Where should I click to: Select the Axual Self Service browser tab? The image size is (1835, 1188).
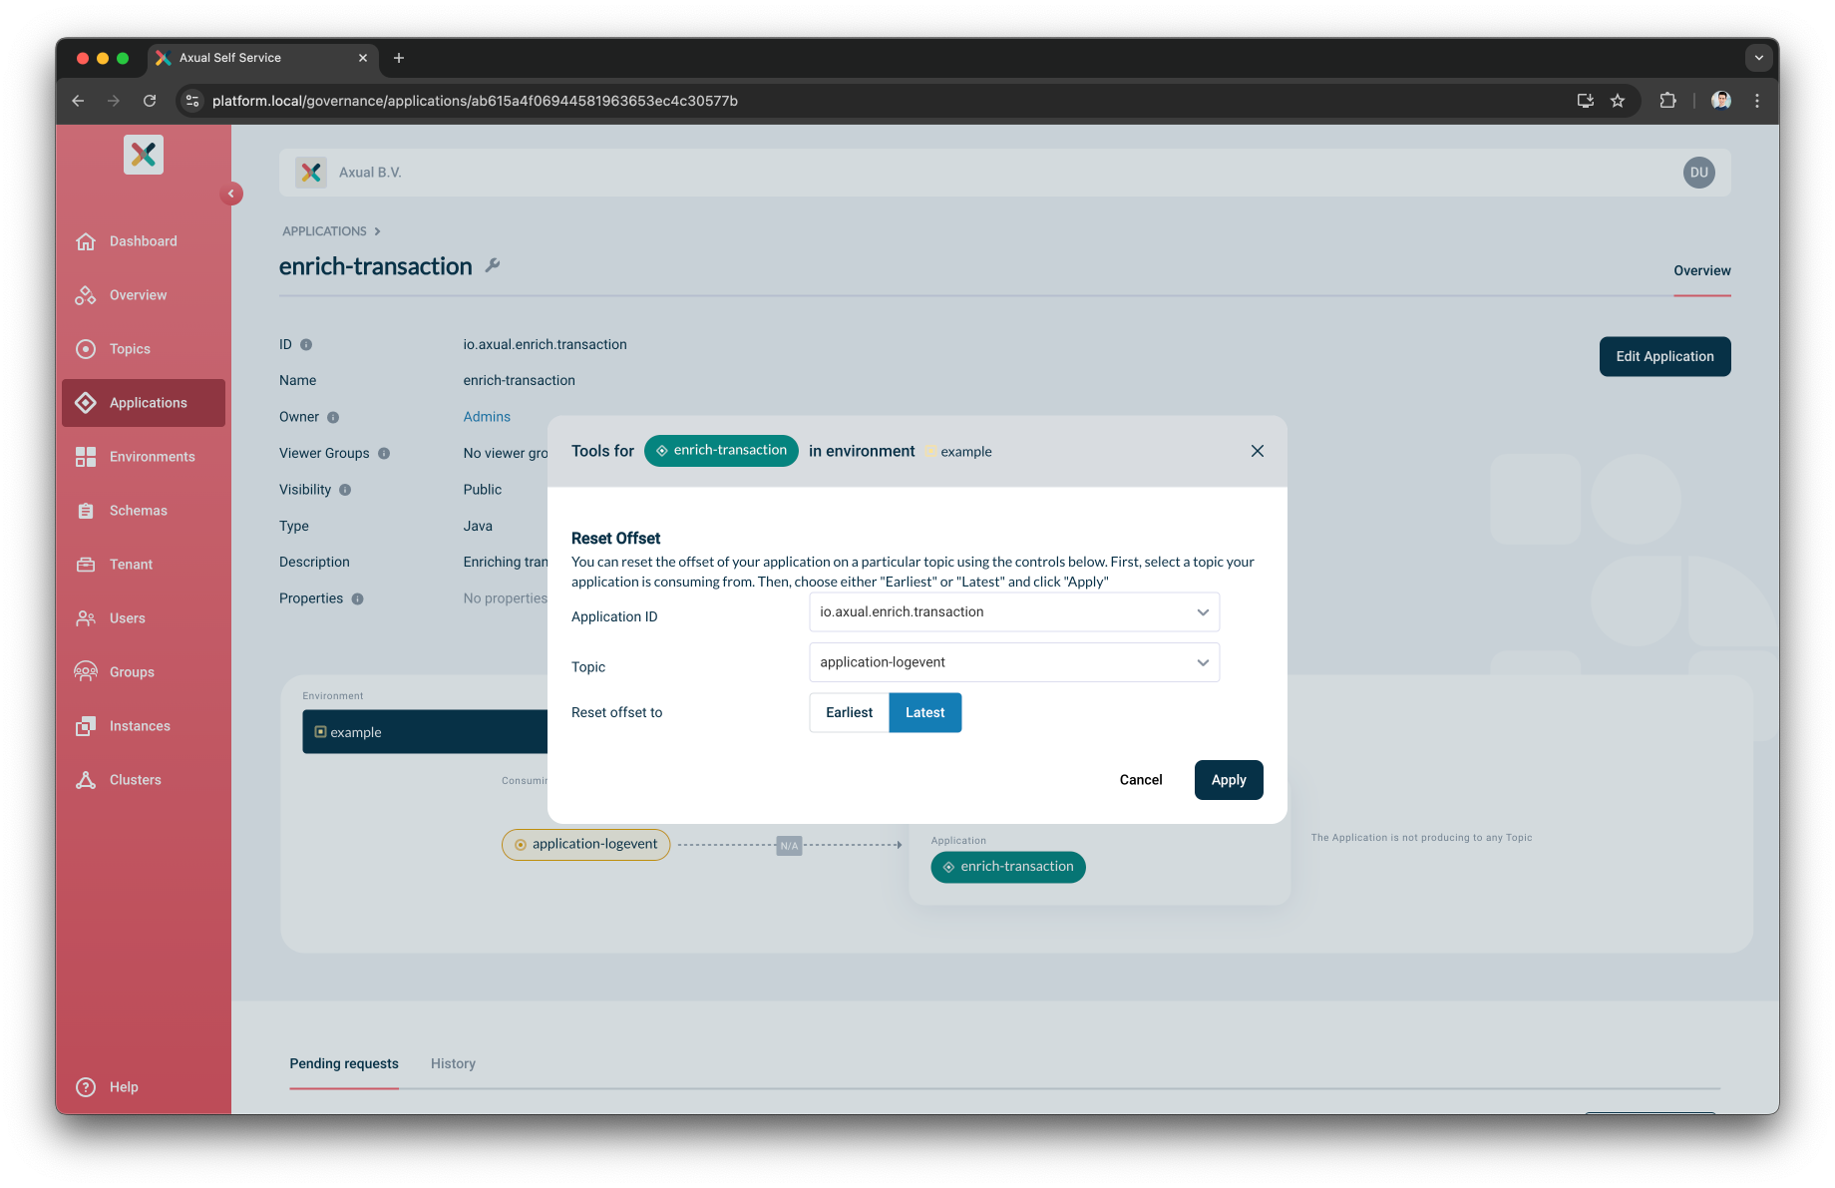pyautogui.click(x=263, y=58)
